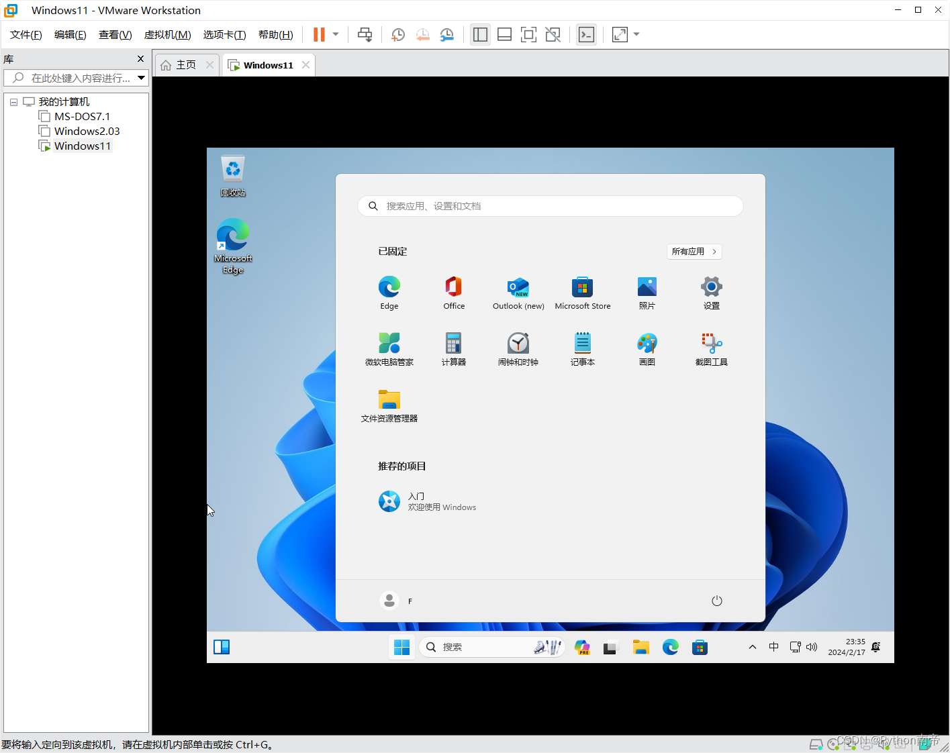Image resolution: width=950 pixels, height=753 pixels.
Task: Collapse the 我的计算机 tree node
Action: pos(13,102)
